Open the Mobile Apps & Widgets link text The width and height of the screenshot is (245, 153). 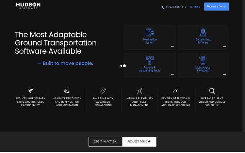(203, 69)
